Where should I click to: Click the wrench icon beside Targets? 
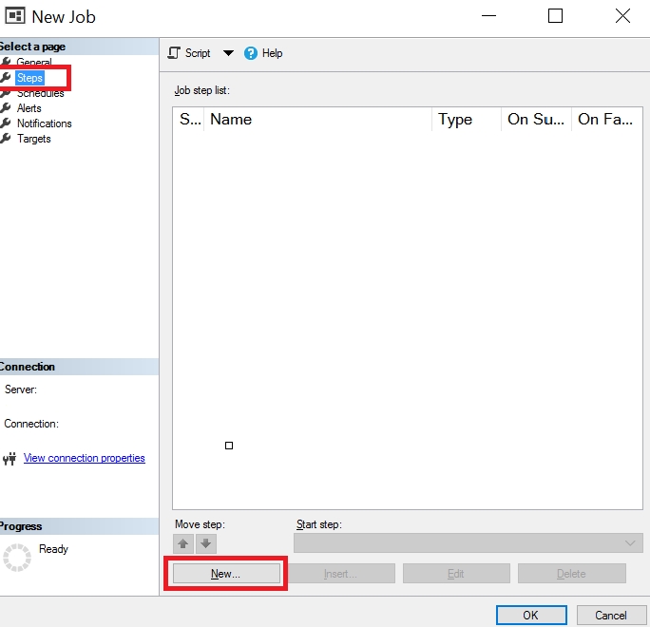[x=6, y=139]
